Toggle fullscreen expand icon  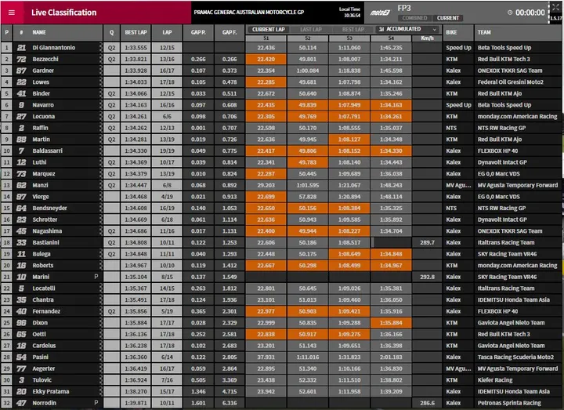click(555, 7)
